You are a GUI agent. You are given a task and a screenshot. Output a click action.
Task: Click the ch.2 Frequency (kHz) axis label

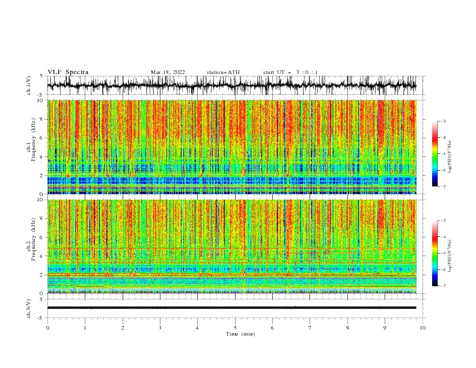31,239
